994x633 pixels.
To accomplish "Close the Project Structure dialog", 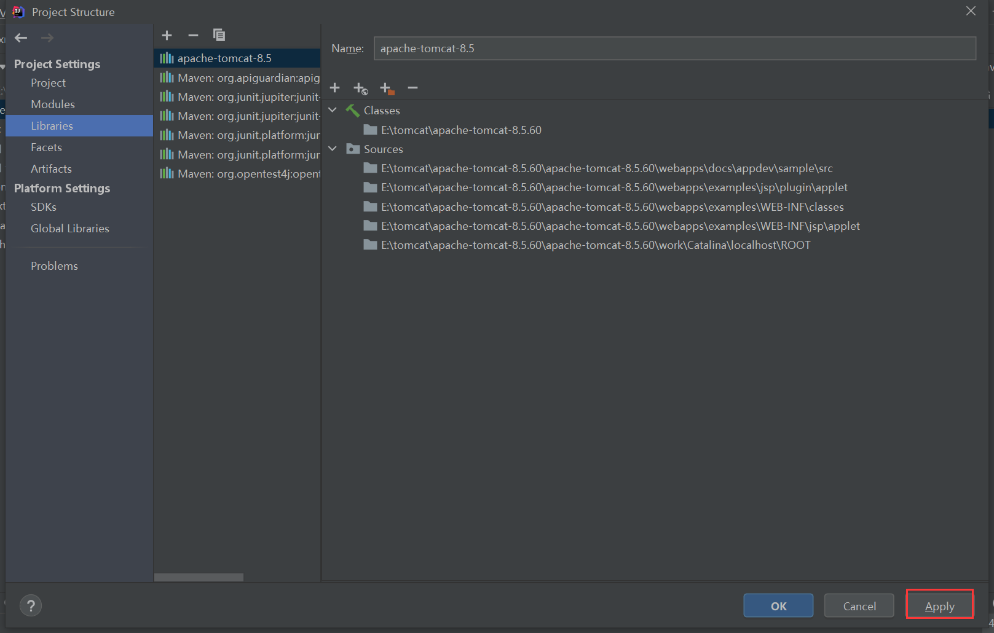I will (971, 11).
